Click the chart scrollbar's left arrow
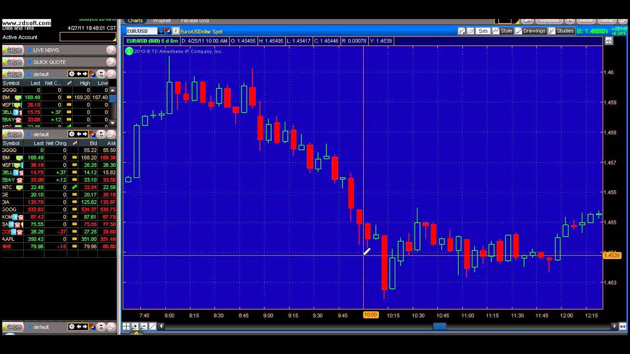The image size is (630, 354). (161, 326)
